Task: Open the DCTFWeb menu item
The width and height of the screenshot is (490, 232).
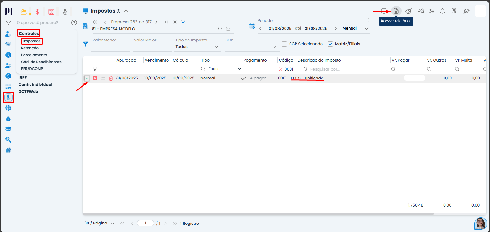Action: coord(28,91)
